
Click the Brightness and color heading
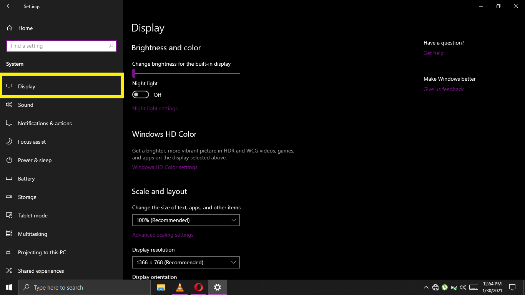click(166, 48)
